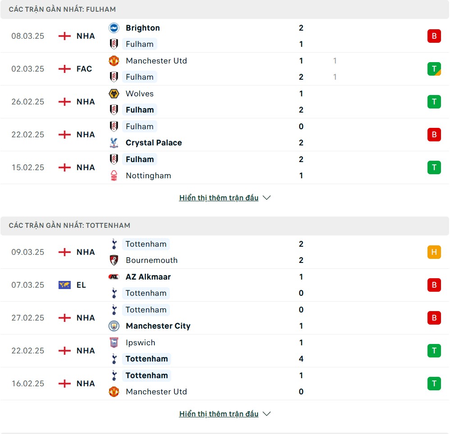Click red B badge for Brighton match

[x=434, y=36]
